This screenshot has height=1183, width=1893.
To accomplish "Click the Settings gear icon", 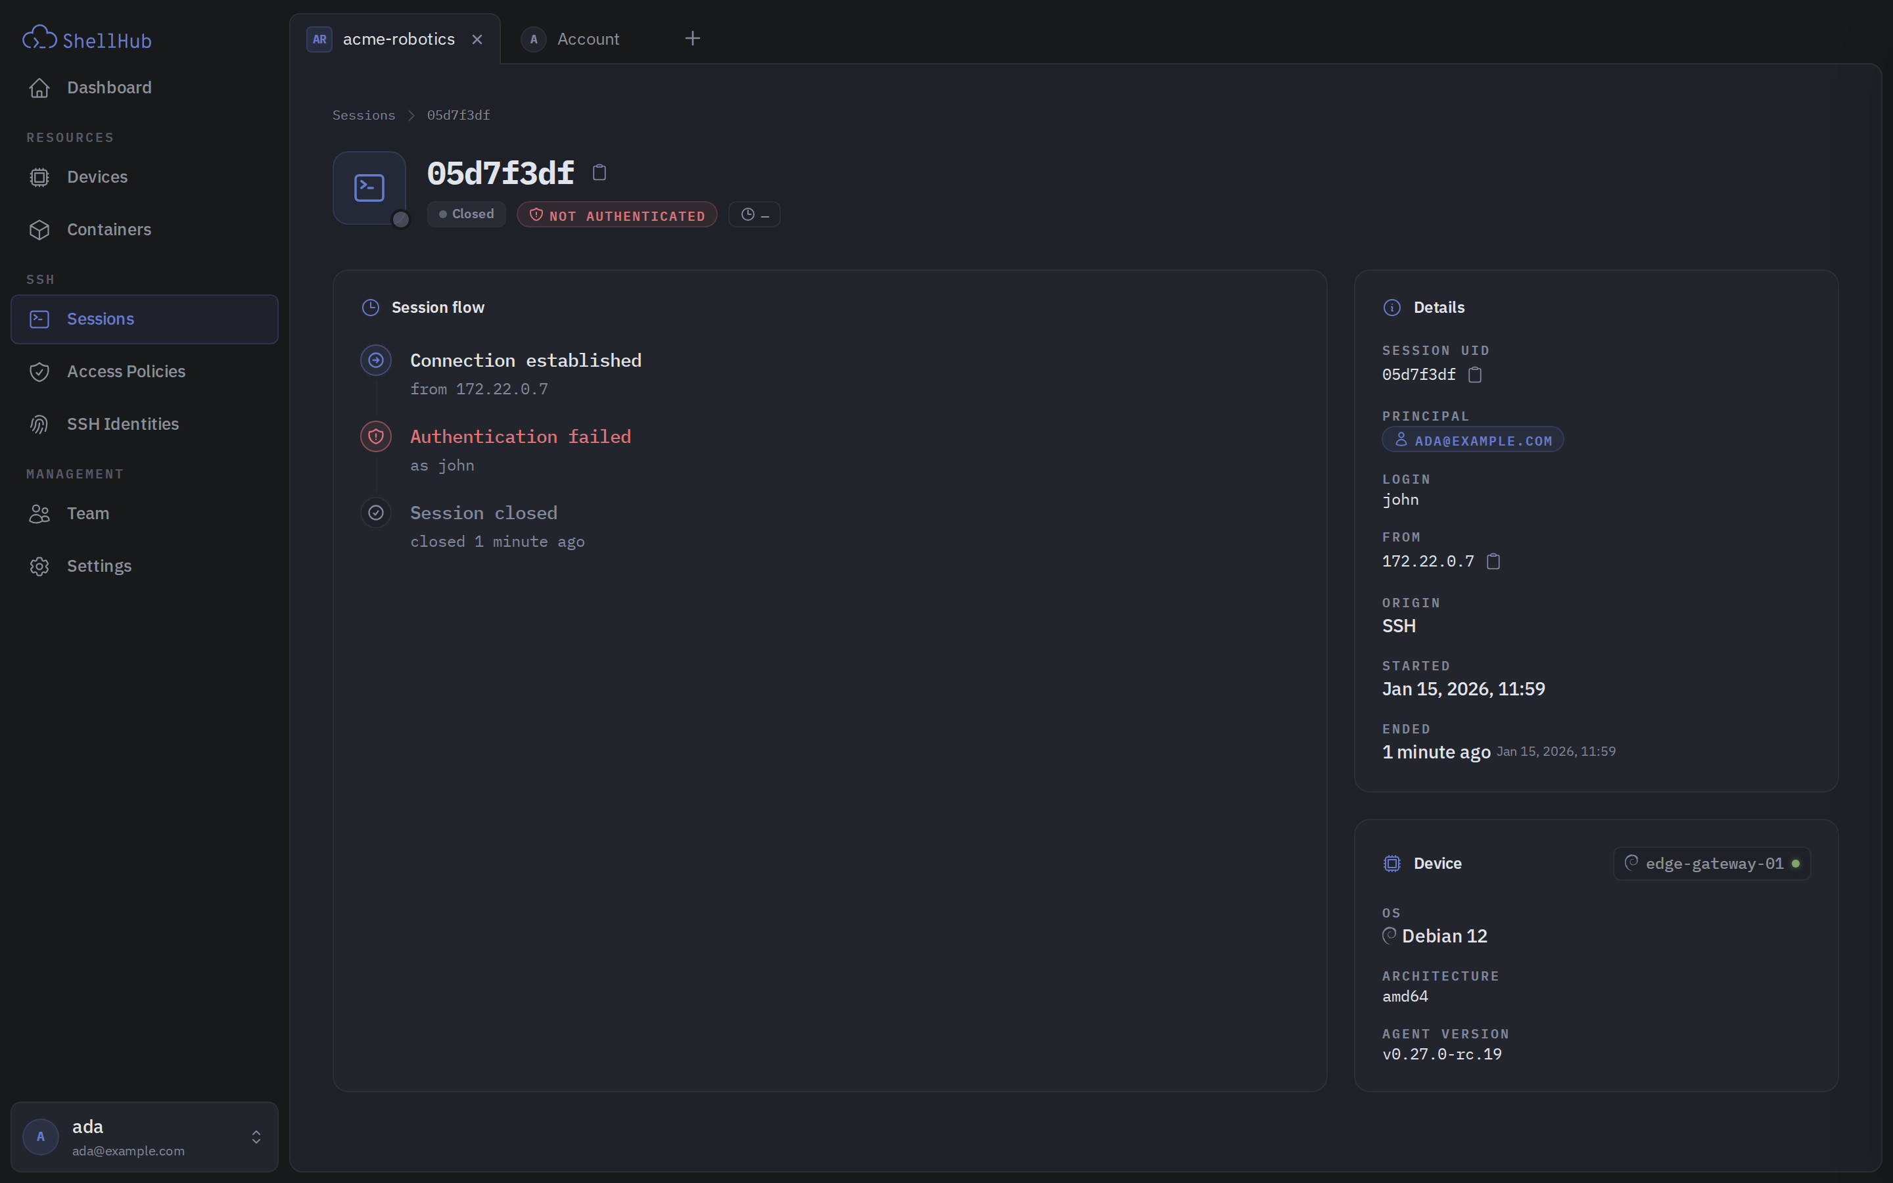I will pos(39,566).
